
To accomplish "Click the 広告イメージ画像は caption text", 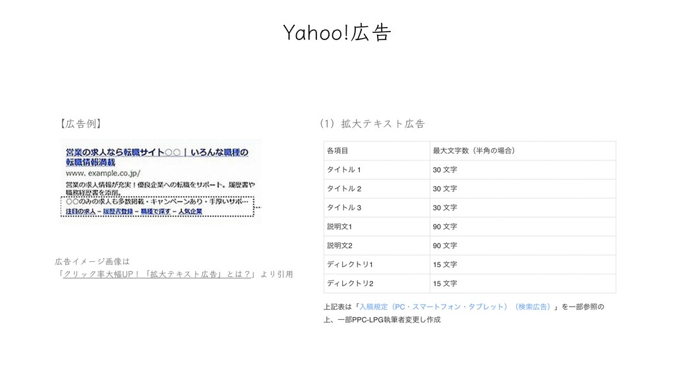I will point(92,261).
